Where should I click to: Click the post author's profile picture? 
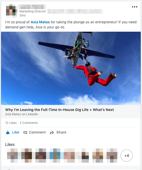tap(12, 11)
